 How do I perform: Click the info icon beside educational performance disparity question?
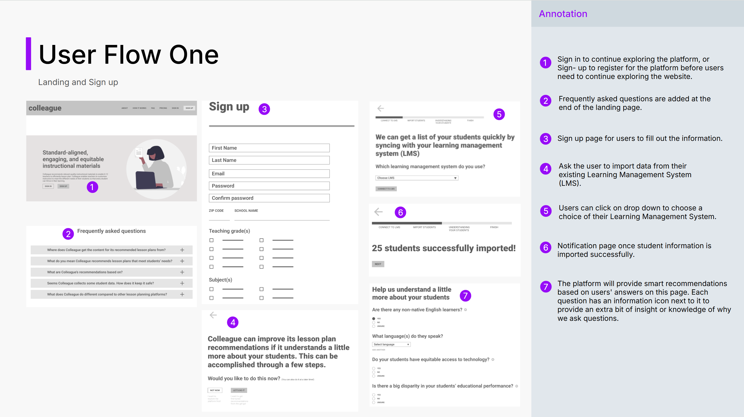[x=516, y=386]
